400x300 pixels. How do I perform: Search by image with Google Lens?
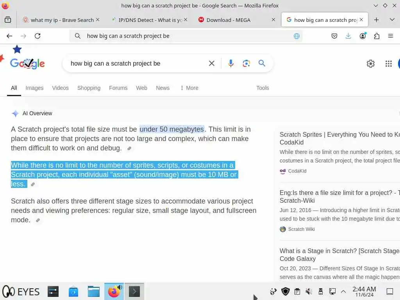click(246, 63)
